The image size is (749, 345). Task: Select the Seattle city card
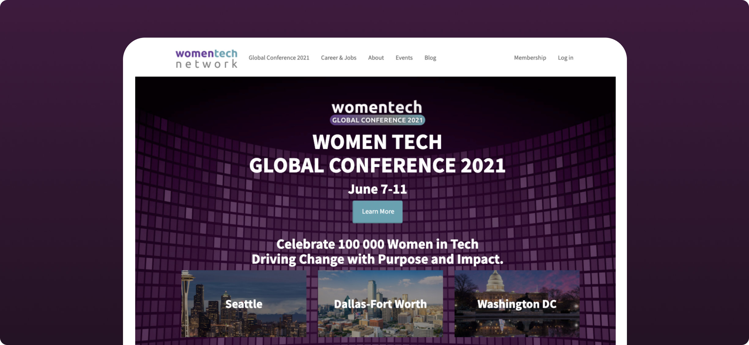coord(244,304)
